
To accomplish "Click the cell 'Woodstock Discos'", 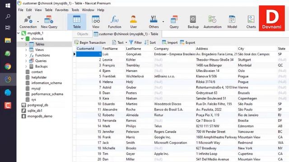I will pos(174,104).
